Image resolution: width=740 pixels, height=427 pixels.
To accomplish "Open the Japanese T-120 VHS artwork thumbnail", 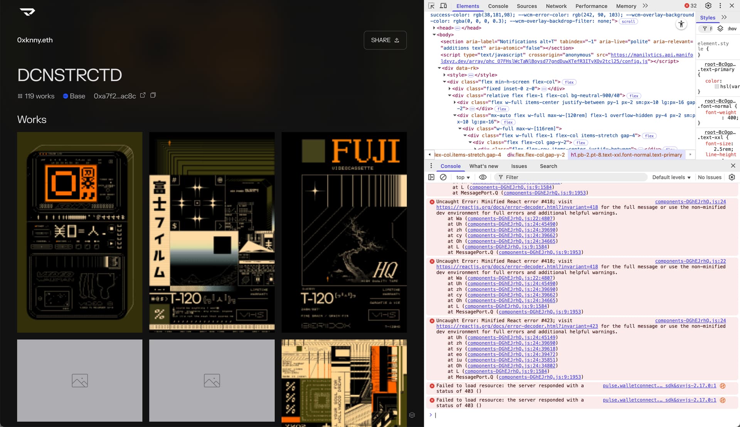I will click(x=212, y=232).
